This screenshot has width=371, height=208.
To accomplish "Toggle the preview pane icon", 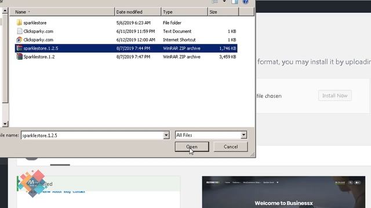I will (x=234, y=2).
